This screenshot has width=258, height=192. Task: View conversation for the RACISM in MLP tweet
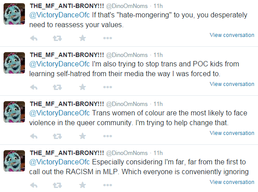pos(232,182)
